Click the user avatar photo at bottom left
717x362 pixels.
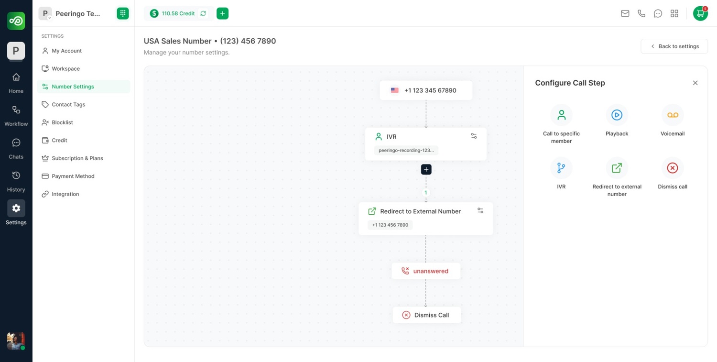click(16, 341)
